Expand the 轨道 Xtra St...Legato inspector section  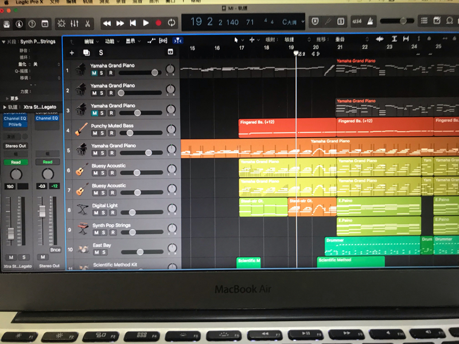[x=6, y=107]
